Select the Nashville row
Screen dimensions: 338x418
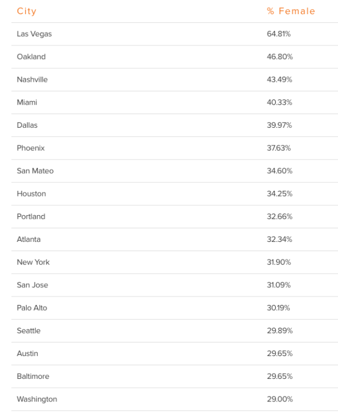pyautogui.click(x=175, y=80)
